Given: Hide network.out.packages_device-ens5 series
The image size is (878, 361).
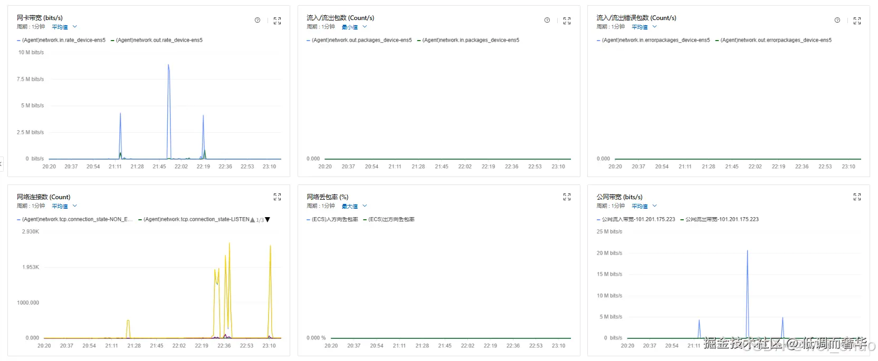Looking at the screenshot, I should pos(359,40).
